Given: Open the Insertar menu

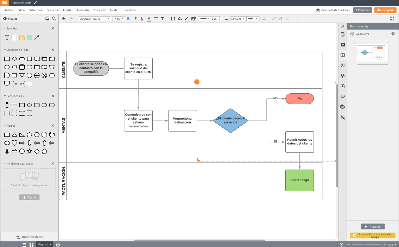Looking at the screenshot, I should tap(68, 10).
